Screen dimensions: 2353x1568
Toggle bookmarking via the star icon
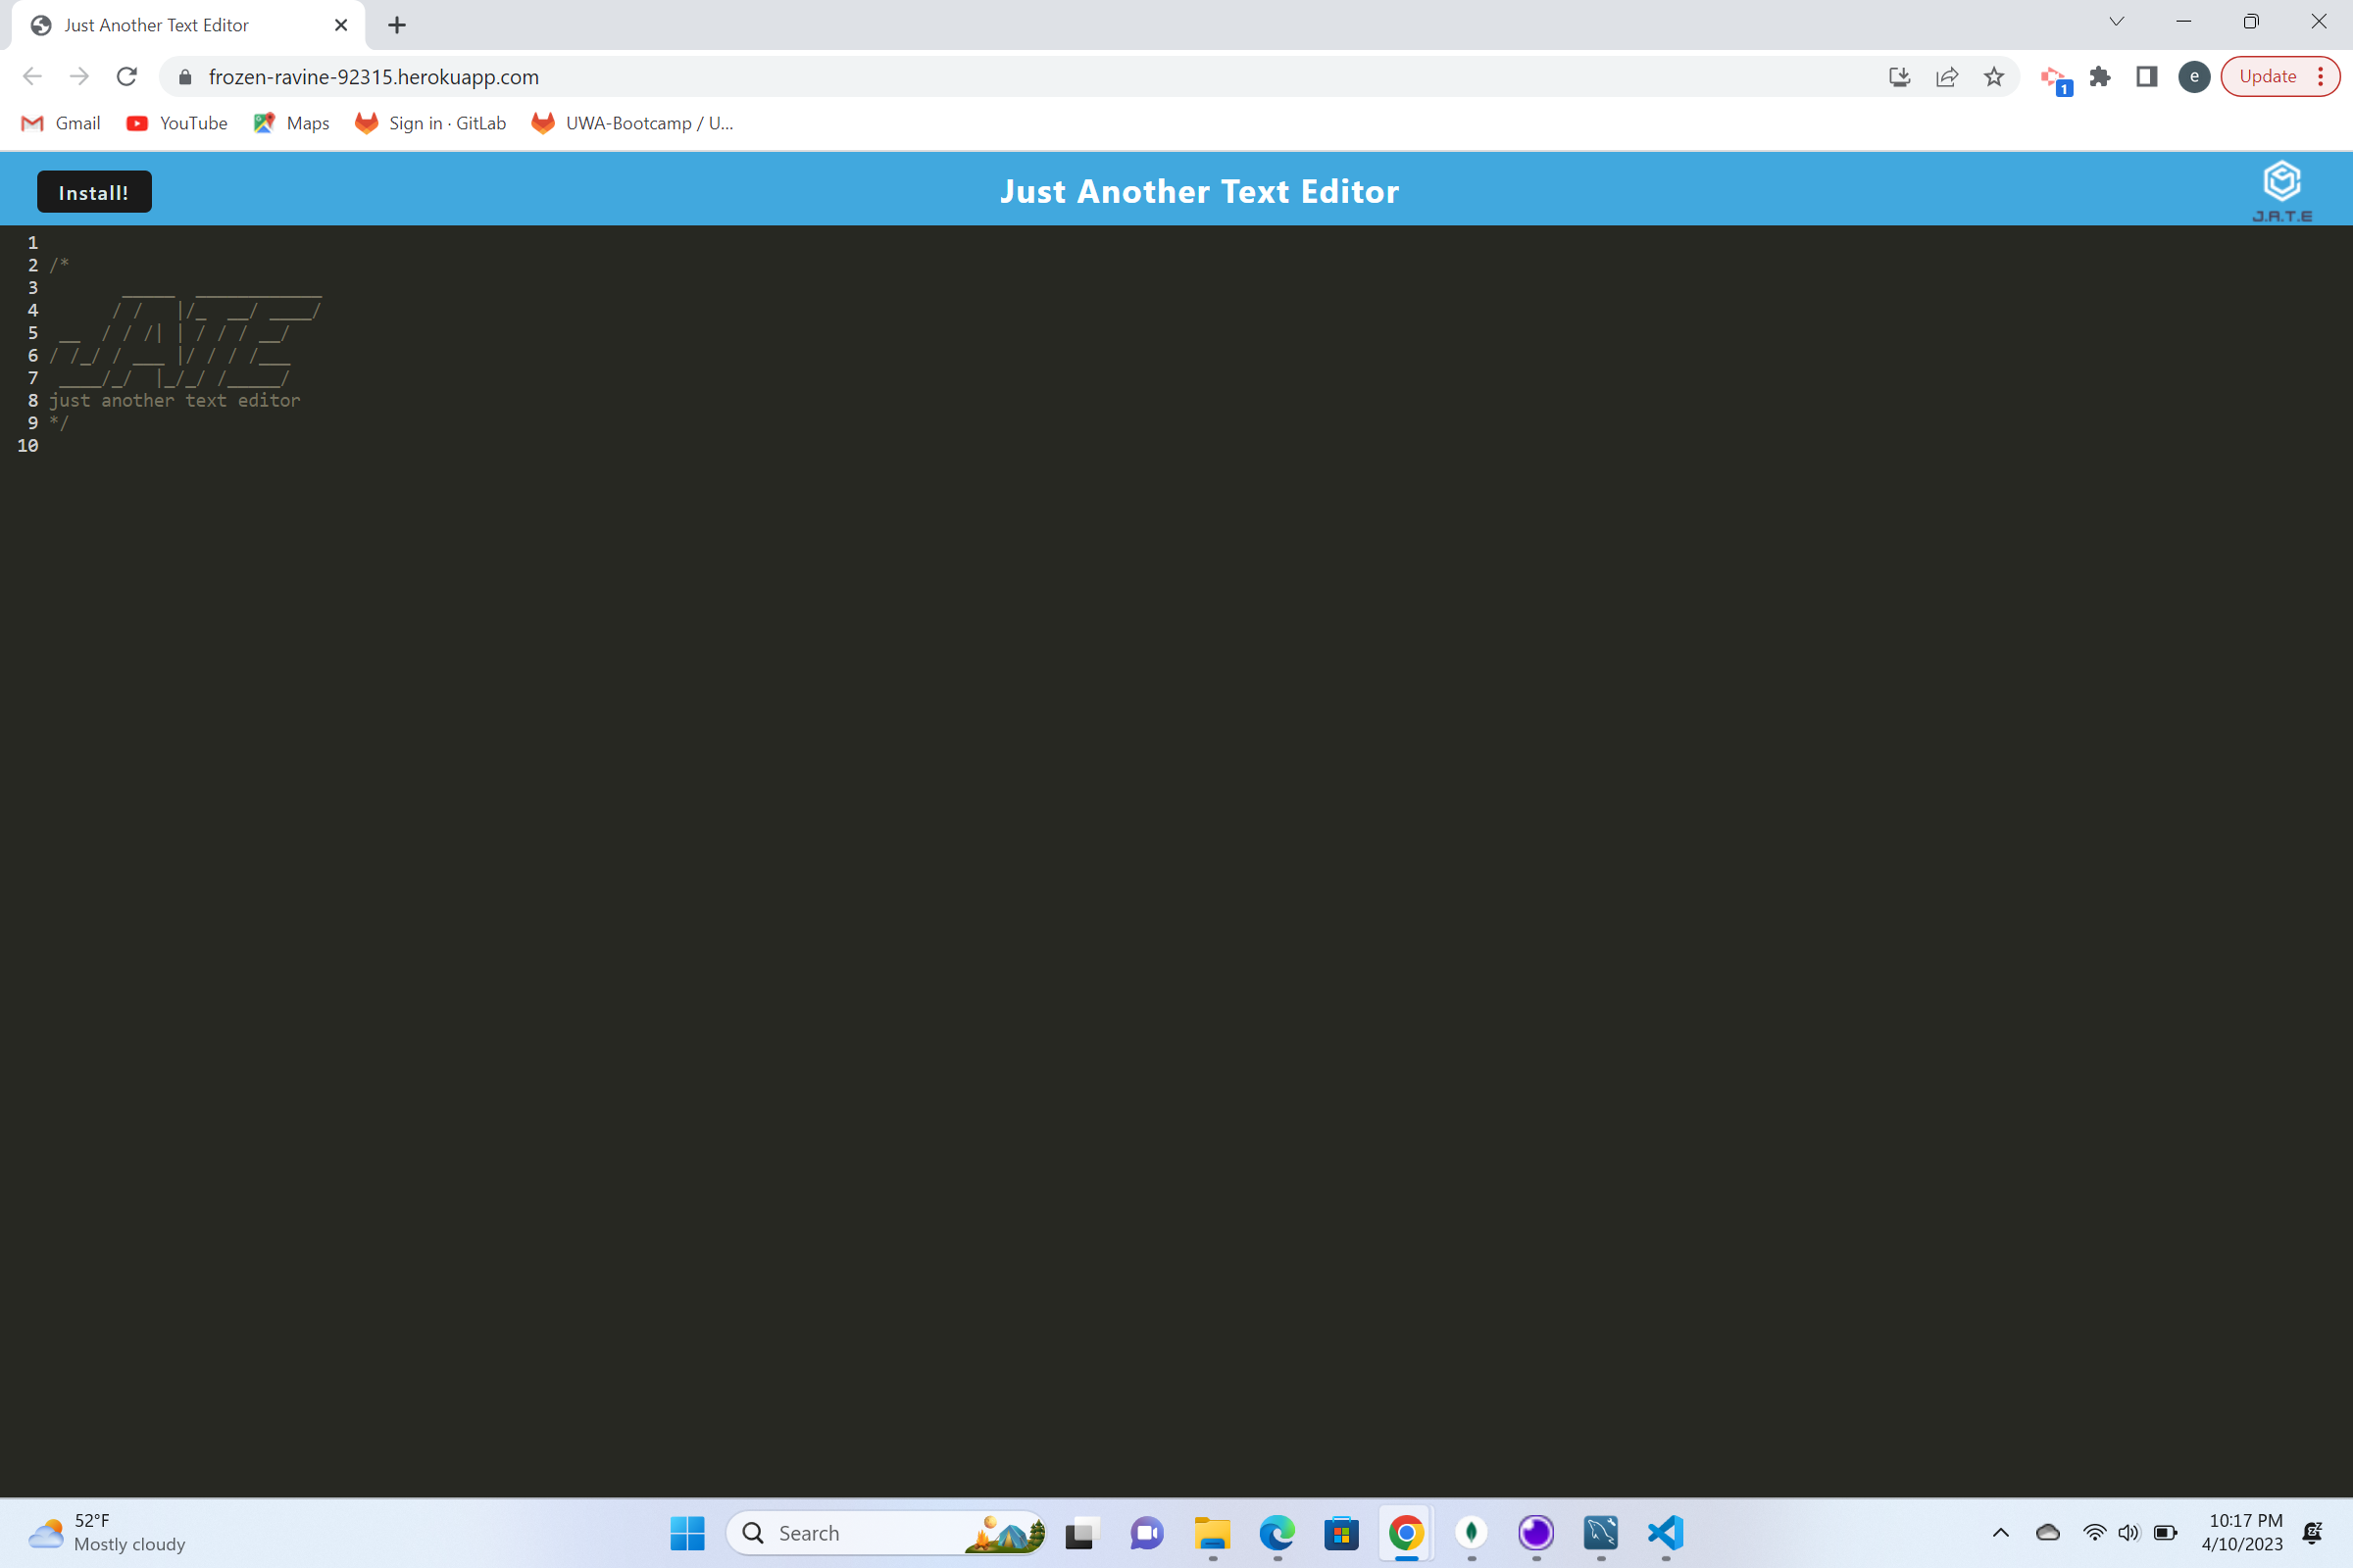(x=1994, y=76)
